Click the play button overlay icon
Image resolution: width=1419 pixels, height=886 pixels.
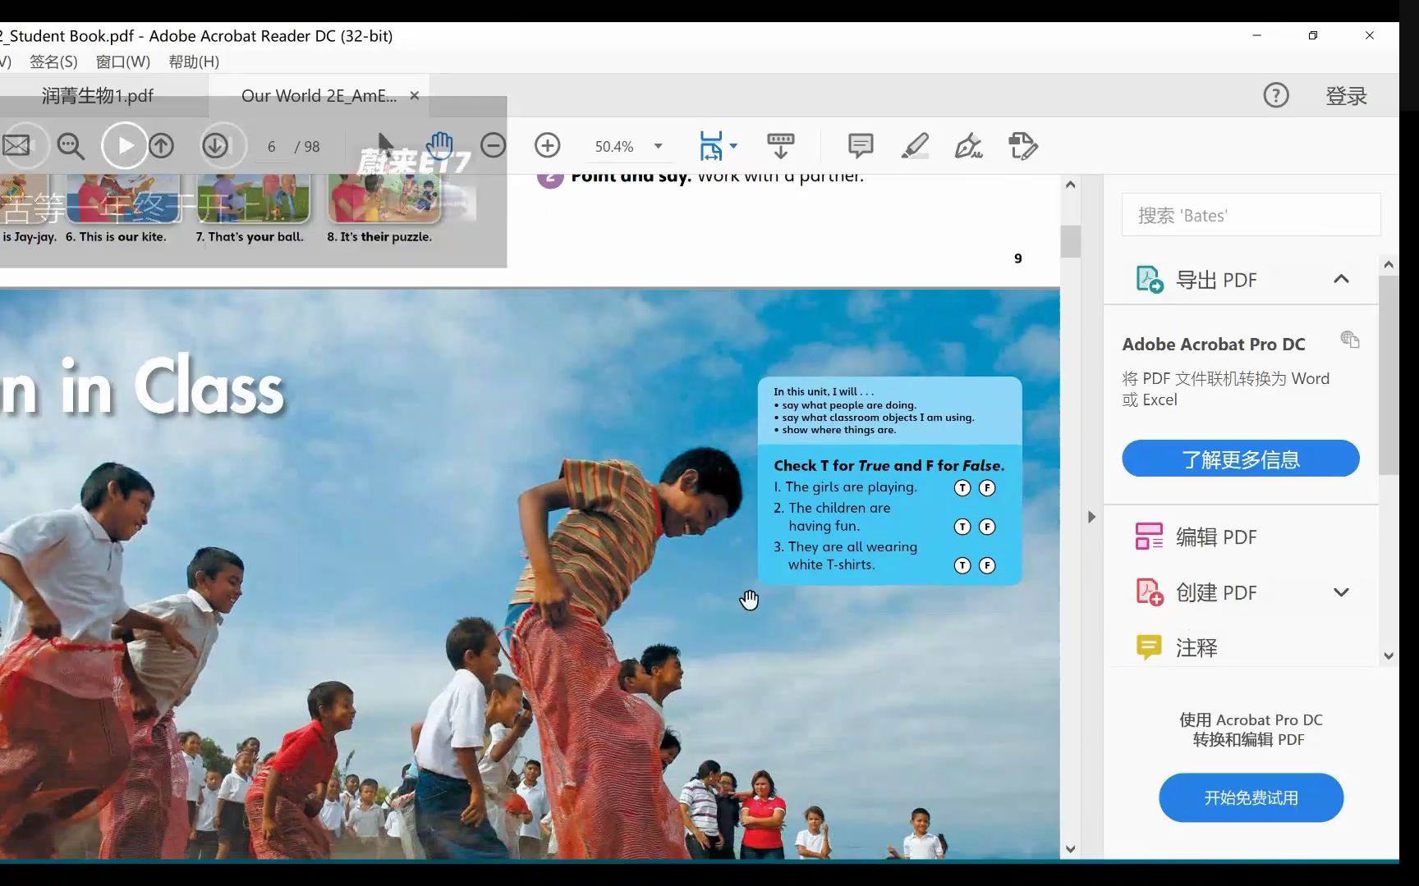click(x=125, y=146)
